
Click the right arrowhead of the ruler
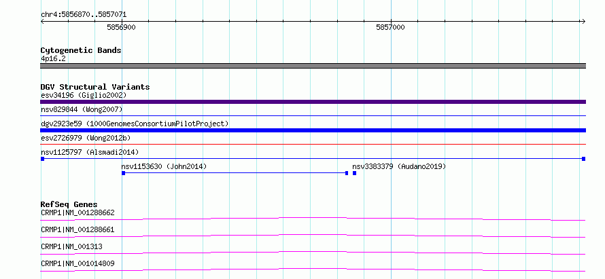[584, 21]
